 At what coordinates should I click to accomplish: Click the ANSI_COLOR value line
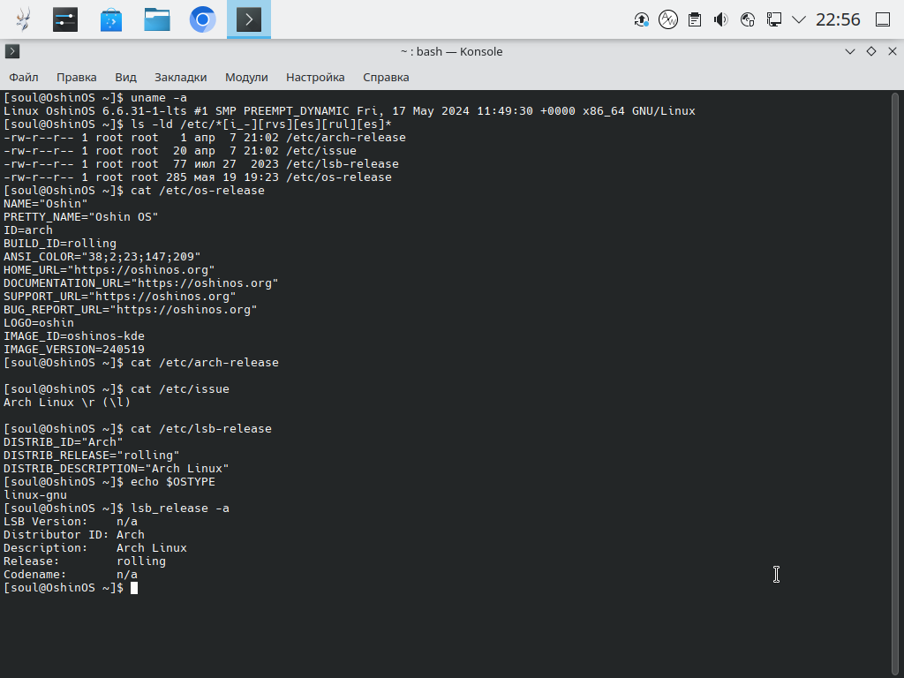pyautogui.click(x=102, y=257)
